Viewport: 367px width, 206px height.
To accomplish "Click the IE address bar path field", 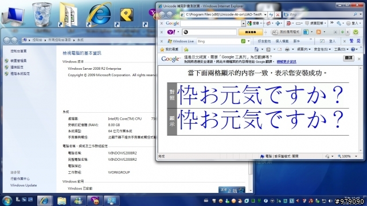I will pos(221,14).
